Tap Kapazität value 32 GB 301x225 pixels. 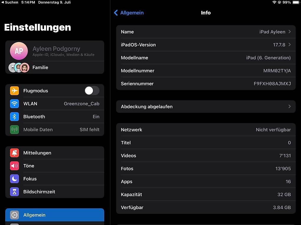coord(284,195)
